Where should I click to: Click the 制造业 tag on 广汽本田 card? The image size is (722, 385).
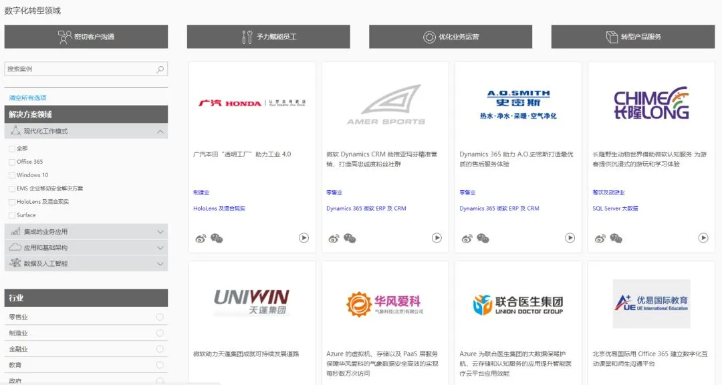click(201, 192)
